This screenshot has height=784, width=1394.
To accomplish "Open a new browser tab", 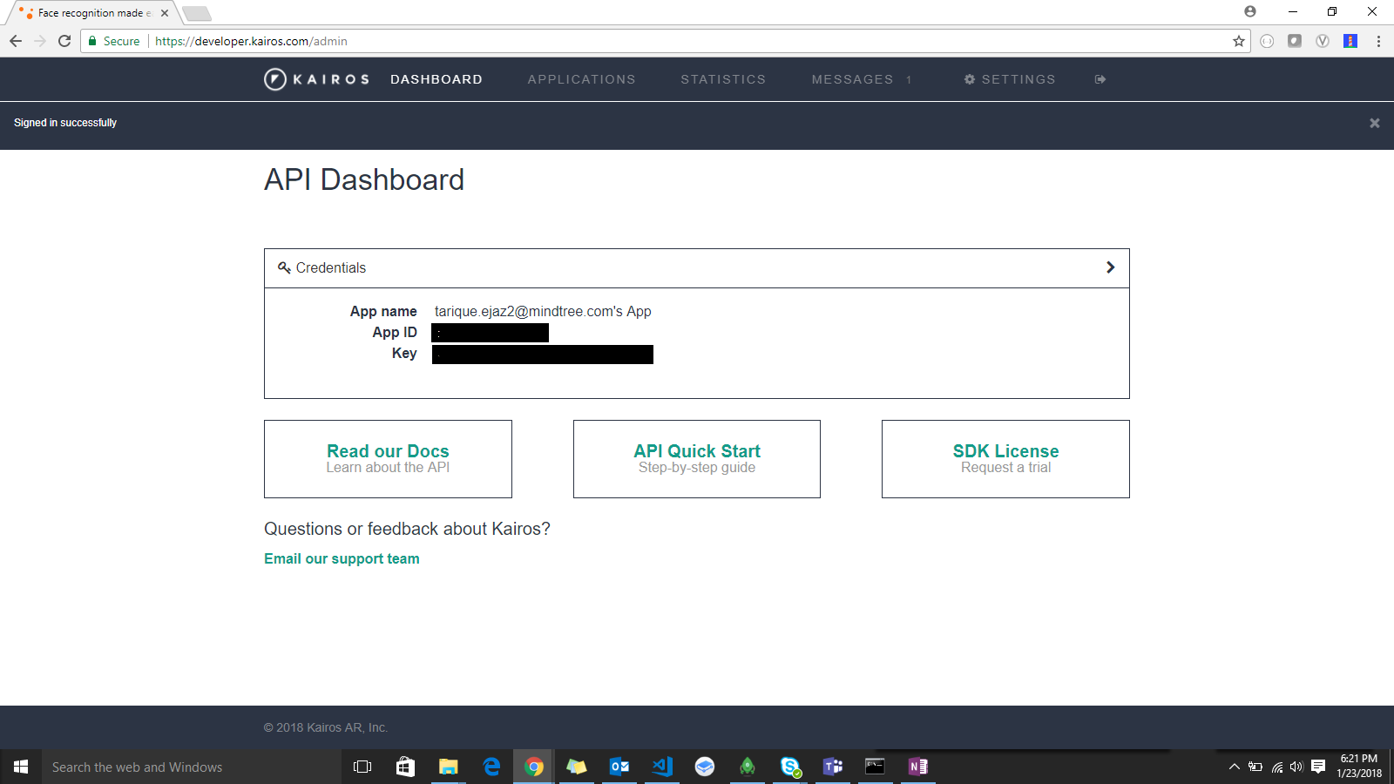I will point(197,13).
